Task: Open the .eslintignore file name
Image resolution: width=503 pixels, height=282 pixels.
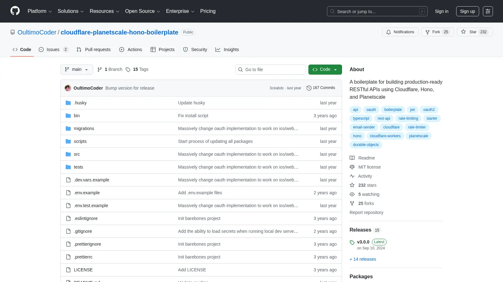Action: tap(86, 218)
